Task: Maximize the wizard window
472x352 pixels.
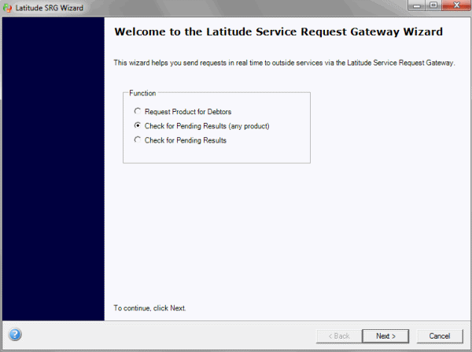Action: pyautogui.click(x=433, y=6)
